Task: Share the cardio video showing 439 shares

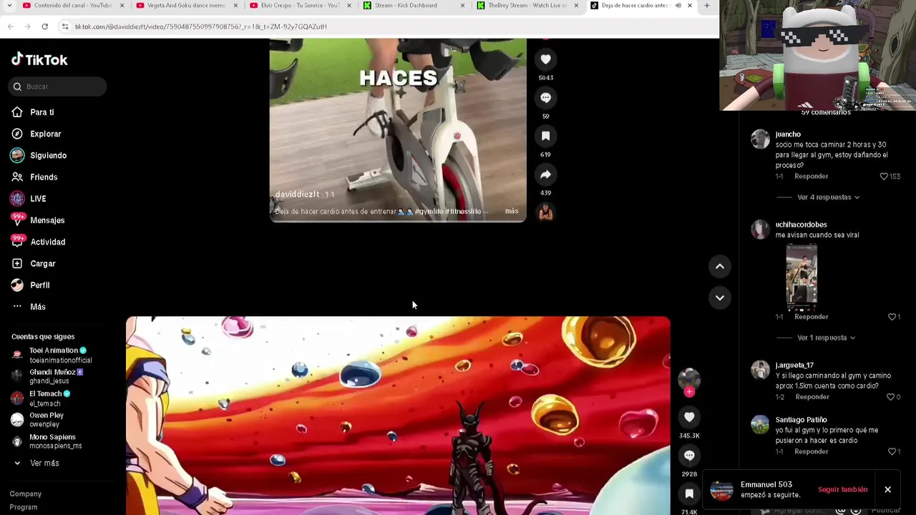Action: (545, 175)
